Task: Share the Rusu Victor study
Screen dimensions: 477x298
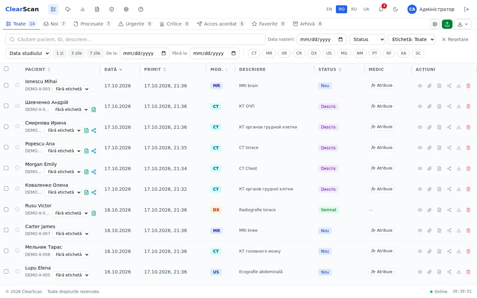Action: point(449,210)
